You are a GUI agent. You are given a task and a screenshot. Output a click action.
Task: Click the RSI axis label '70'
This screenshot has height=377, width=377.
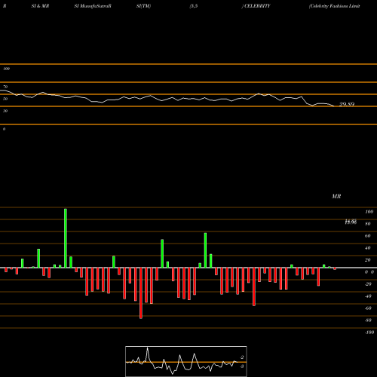point(5,87)
